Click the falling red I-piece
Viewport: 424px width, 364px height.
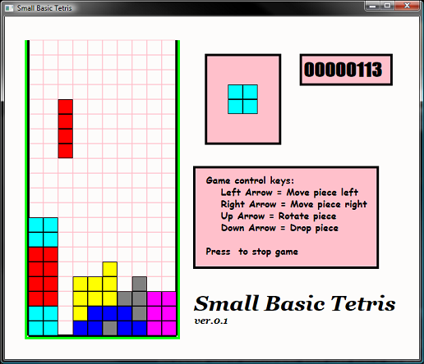coord(66,129)
